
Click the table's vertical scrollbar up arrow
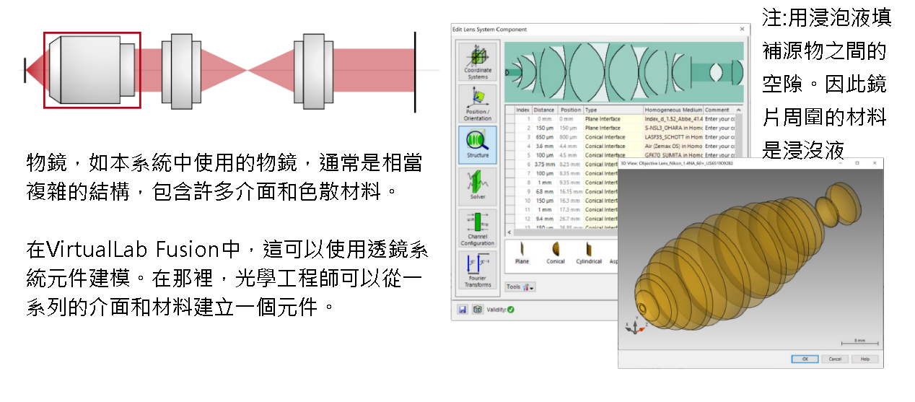(737, 110)
